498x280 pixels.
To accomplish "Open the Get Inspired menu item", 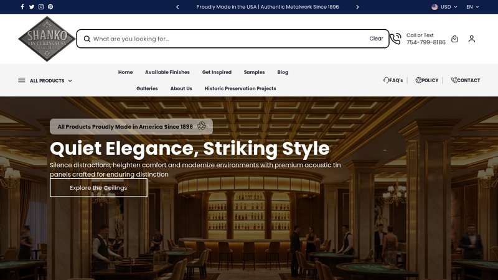I will pyautogui.click(x=217, y=72).
